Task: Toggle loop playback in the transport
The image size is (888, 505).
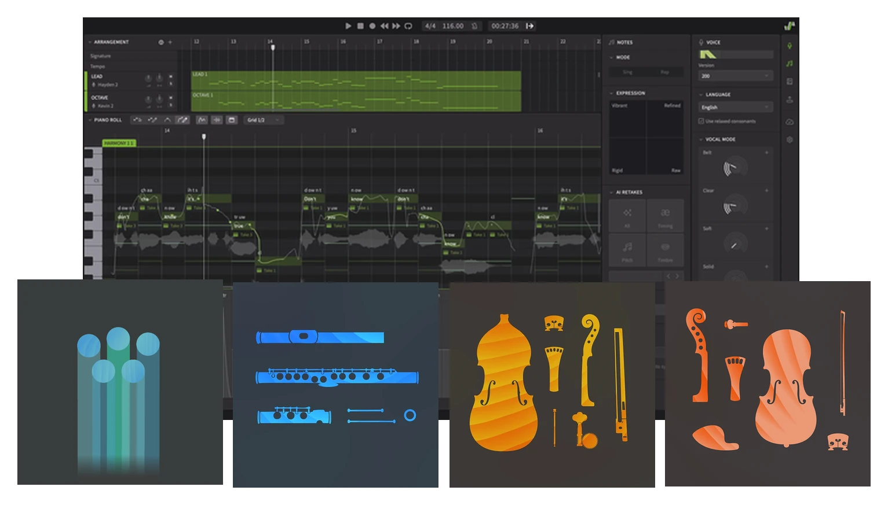Action: [408, 26]
